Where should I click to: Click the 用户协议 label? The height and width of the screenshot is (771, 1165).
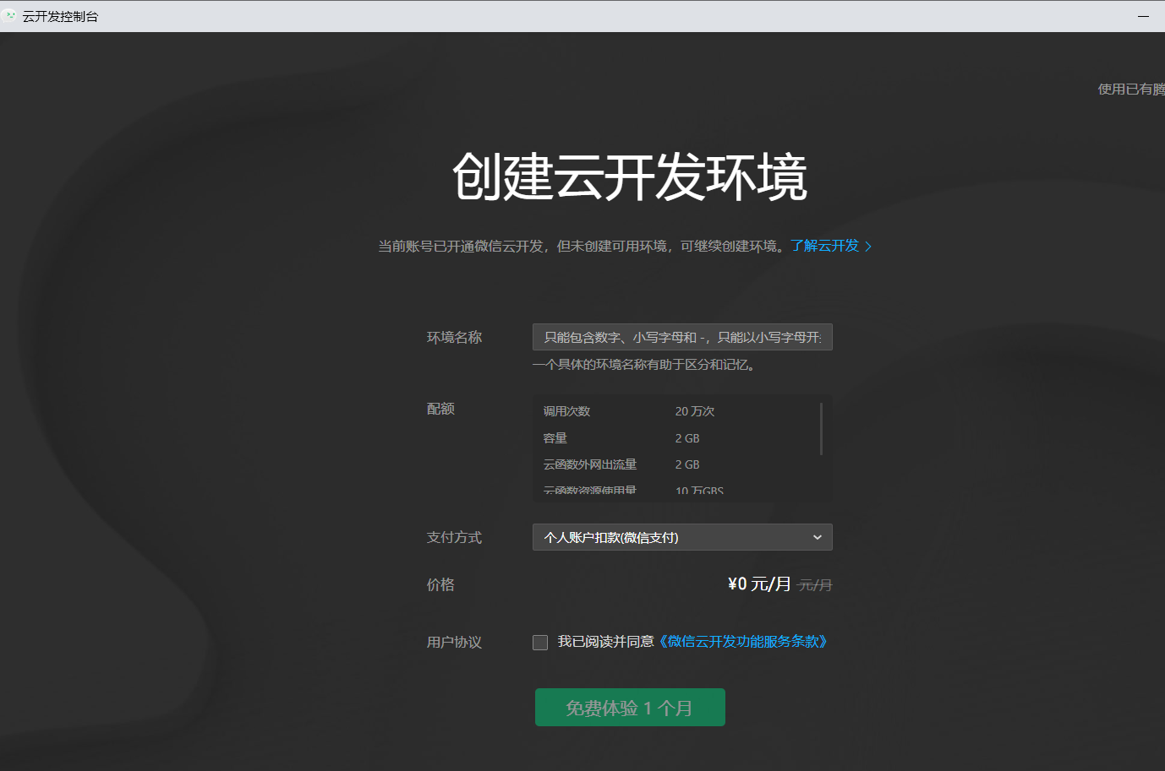coord(454,642)
